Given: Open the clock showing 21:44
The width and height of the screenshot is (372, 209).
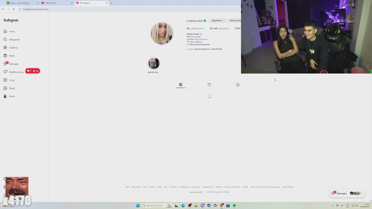Looking at the screenshot, I should [365, 206].
